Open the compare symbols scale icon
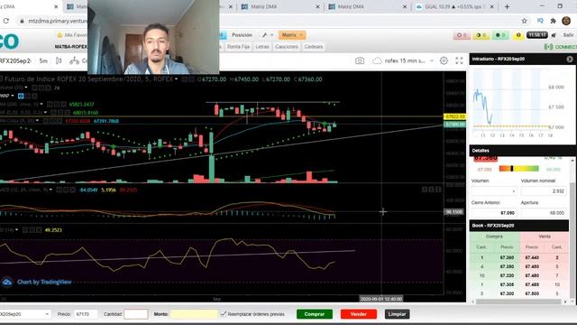 pos(74,60)
